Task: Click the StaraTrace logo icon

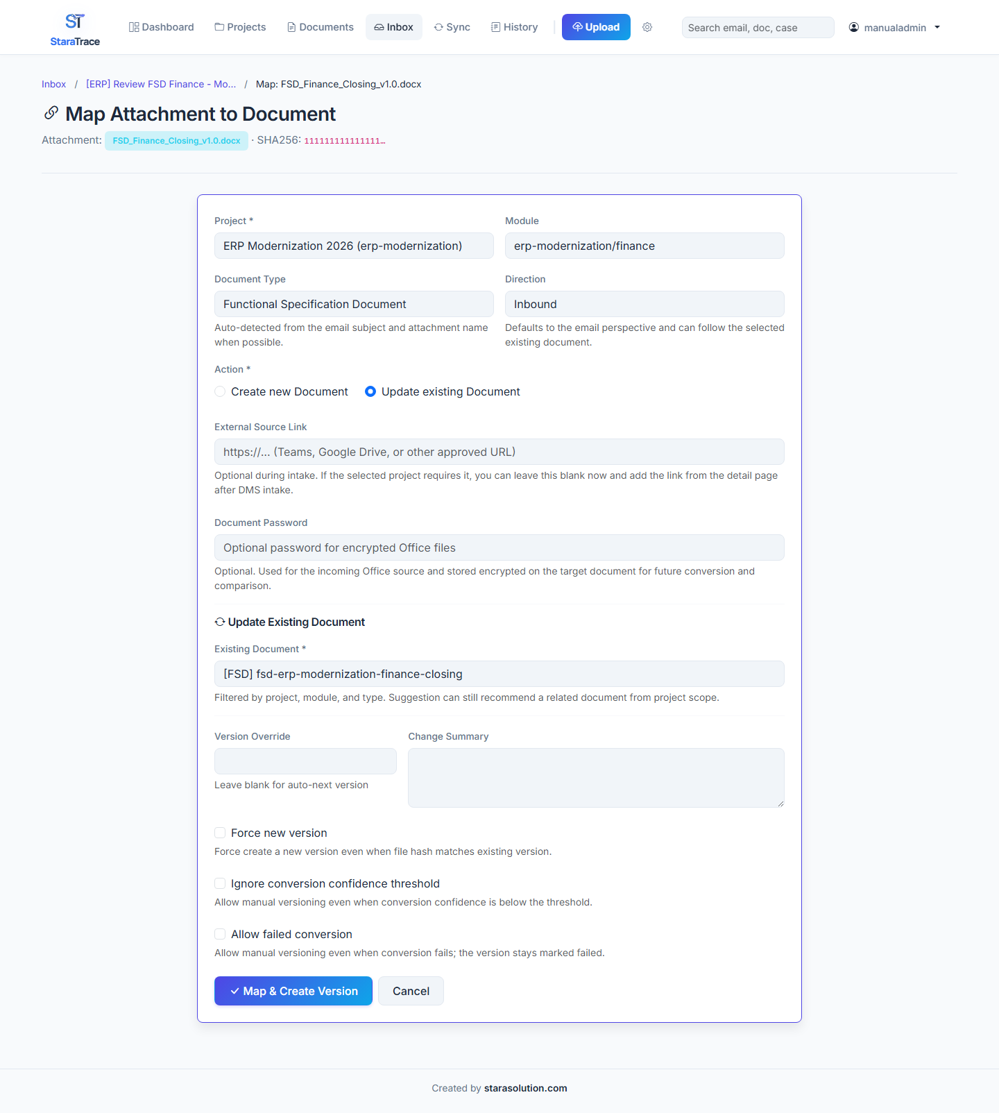Action: point(75,22)
